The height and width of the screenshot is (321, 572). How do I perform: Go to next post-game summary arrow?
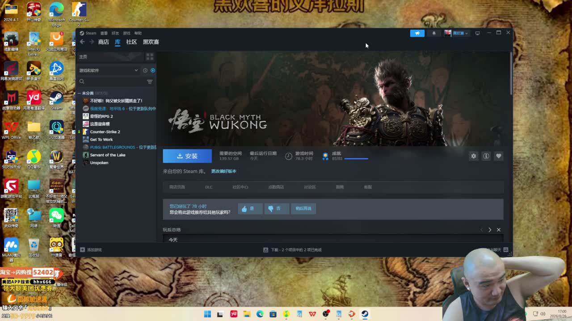[x=490, y=230]
